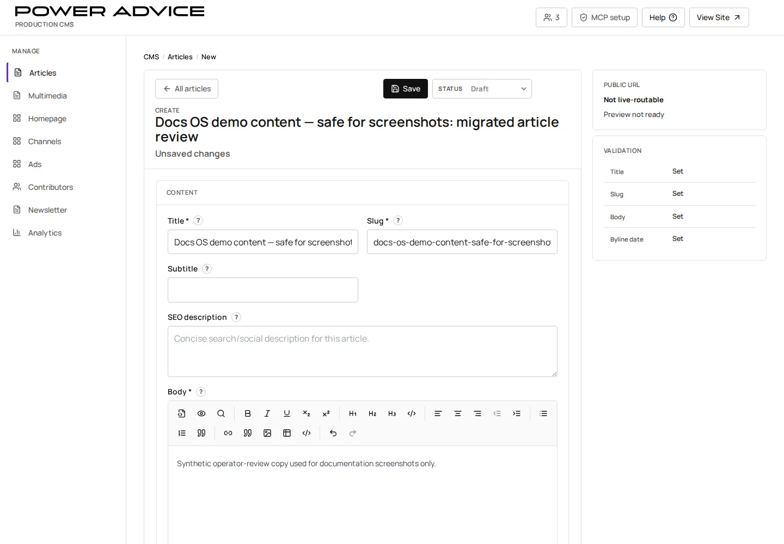Set Heading 1 style
Screen dimensions: 784x544
(x=353, y=413)
